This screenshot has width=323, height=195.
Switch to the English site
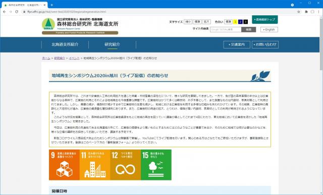click(x=269, y=29)
